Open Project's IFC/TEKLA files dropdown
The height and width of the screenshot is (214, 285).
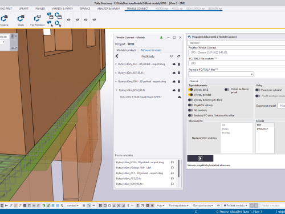tap(221, 74)
